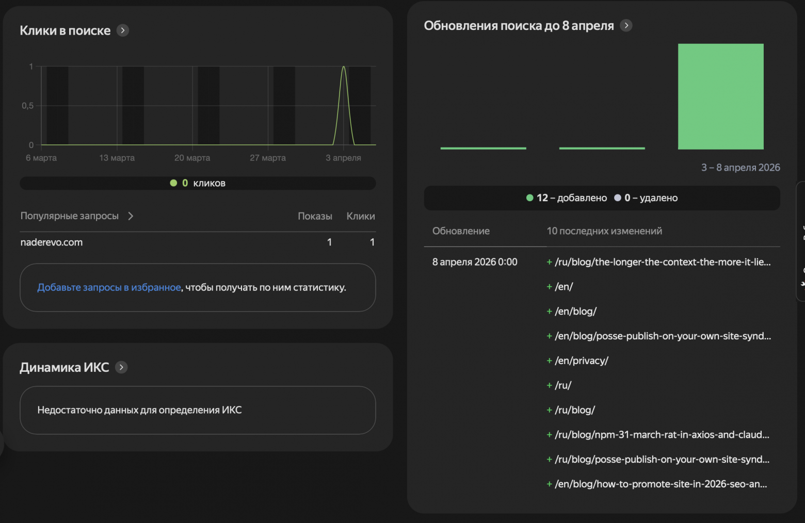This screenshot has height=523, width=805.
Task: Open the Динамика ИКС arrow icon
Action: [121, 367]
